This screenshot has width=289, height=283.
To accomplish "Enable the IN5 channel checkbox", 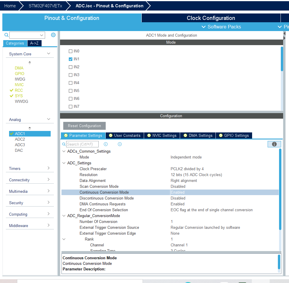I will tap(70, 91).
